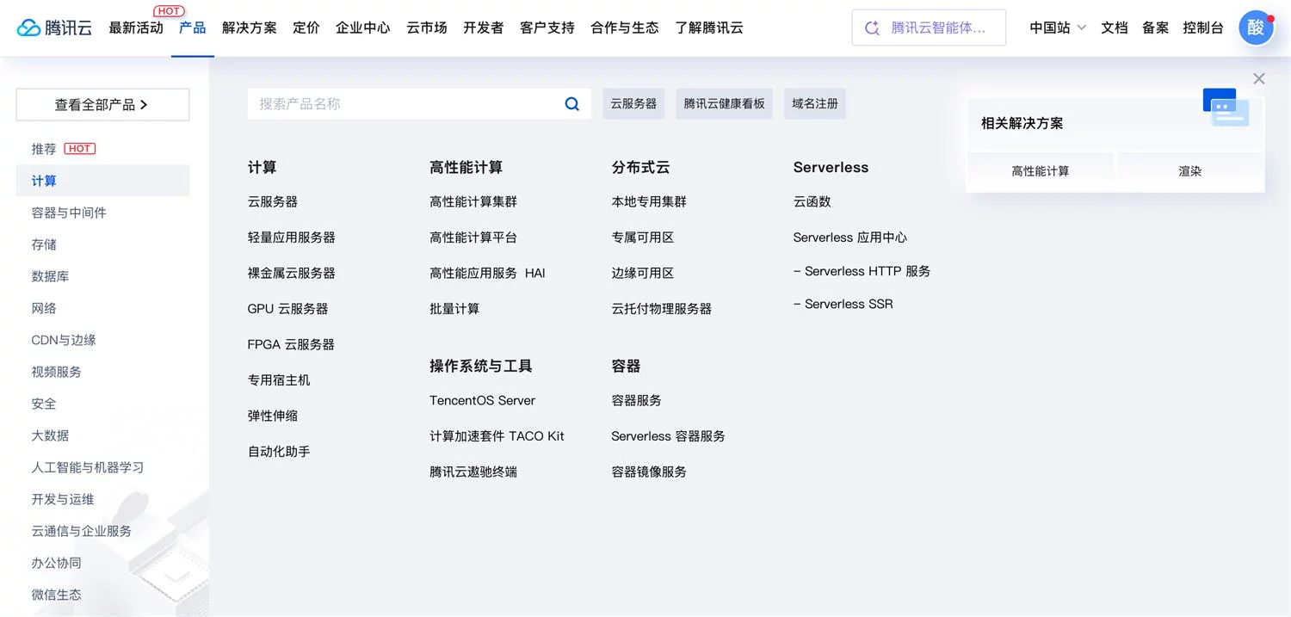This screenshot has height=617, width=1291.
Task: Open the 云市场 menu item
Action: (426, 27)
